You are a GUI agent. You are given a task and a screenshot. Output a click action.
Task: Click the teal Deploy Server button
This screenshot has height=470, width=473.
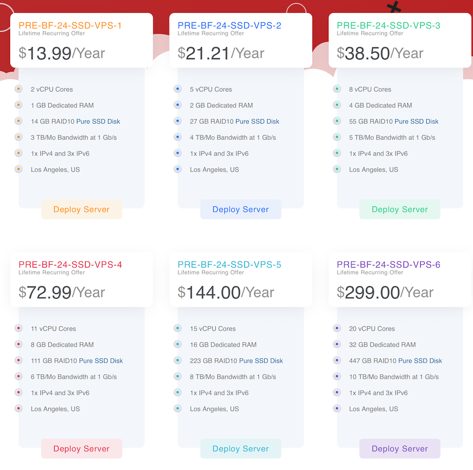click(x=241, y=449)
